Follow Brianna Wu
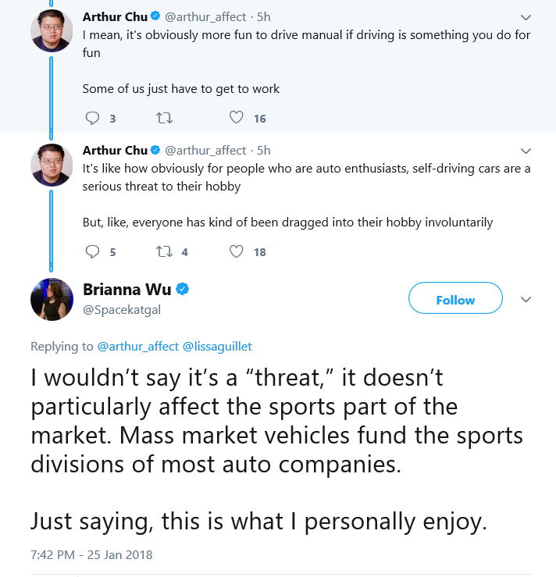Image resolution: width=556 pixels, height=577 pixels. click(x=455, y=298)
